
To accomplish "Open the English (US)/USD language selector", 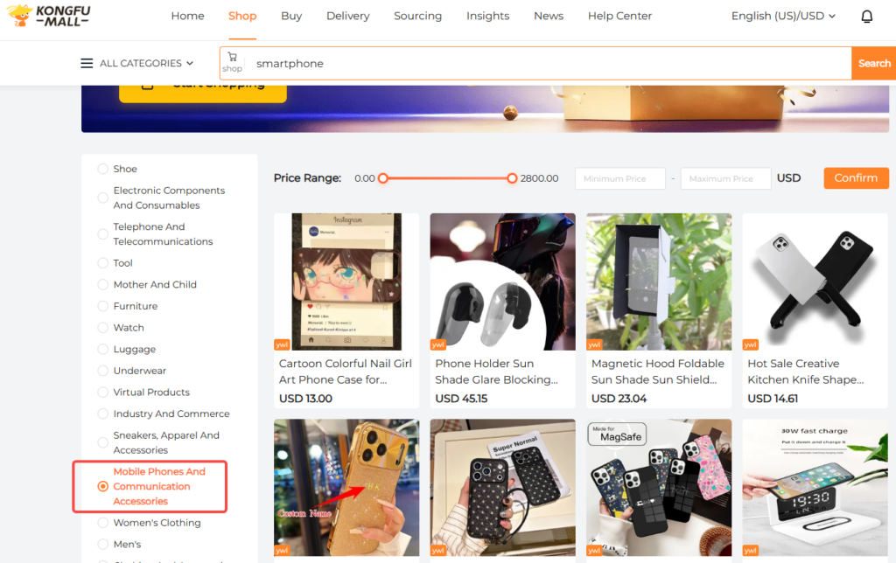I will 783,16.
